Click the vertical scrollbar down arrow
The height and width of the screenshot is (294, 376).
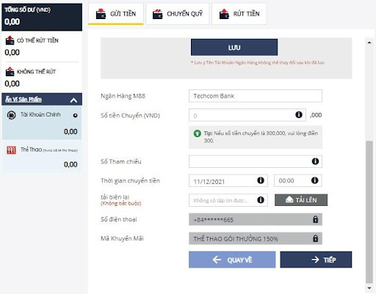(x=369, y=287)
